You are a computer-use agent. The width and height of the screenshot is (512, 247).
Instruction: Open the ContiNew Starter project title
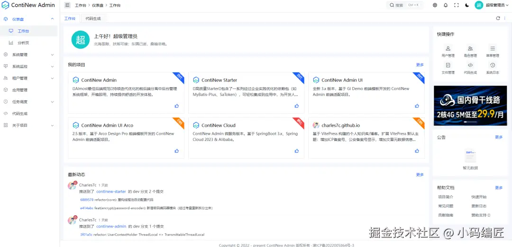(x=219, y=80)
